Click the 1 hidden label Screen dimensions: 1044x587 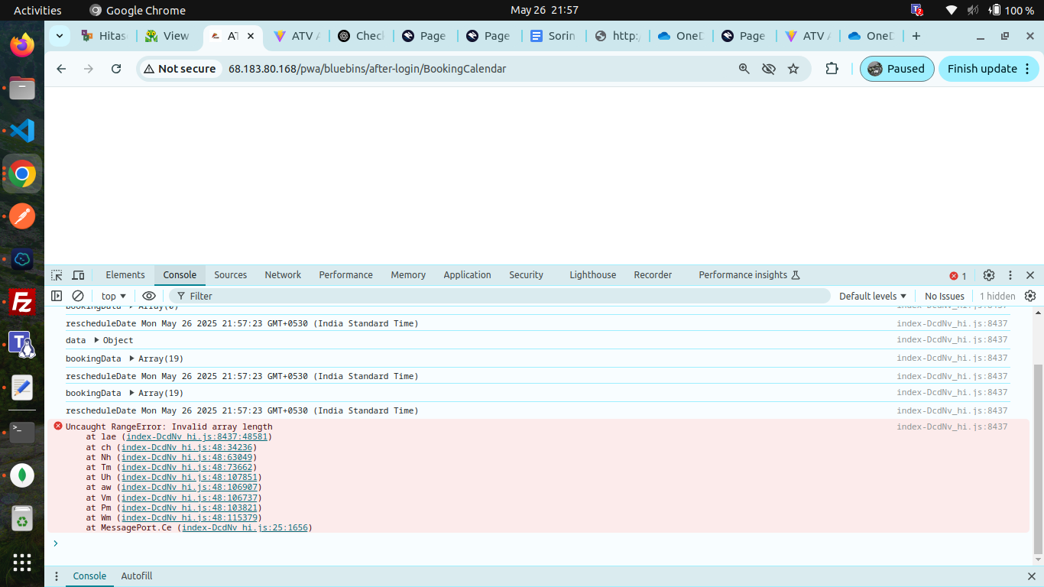[997, 296]
